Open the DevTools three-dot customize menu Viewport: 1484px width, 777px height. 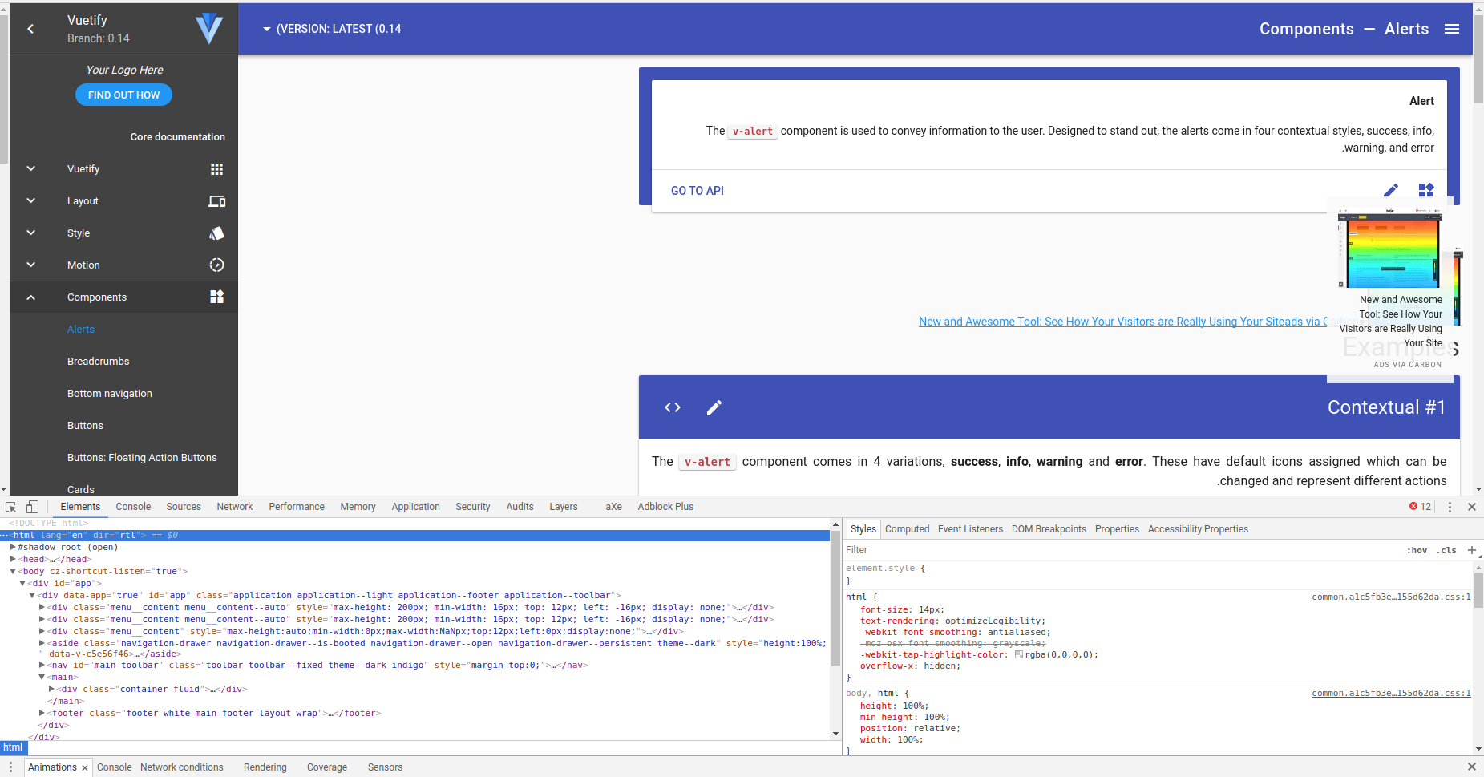(x=1450, y=506)
